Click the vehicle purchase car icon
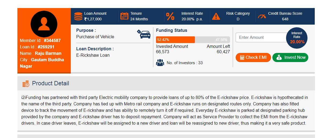This screenshot has height=138, width=326. tap(144, 34)
